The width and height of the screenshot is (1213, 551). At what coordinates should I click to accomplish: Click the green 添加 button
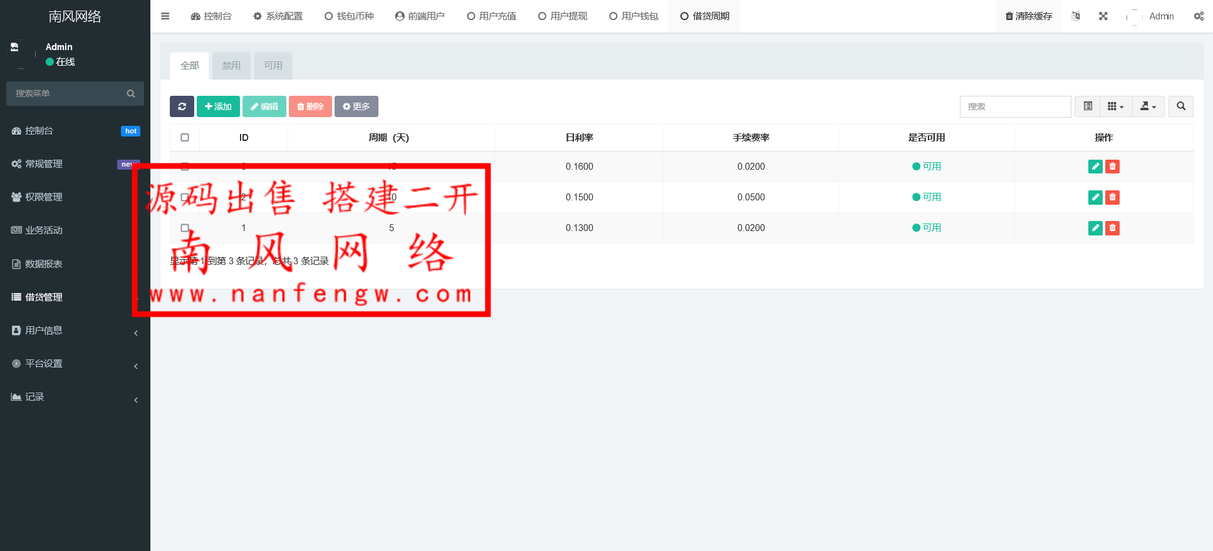click(218, 106)
